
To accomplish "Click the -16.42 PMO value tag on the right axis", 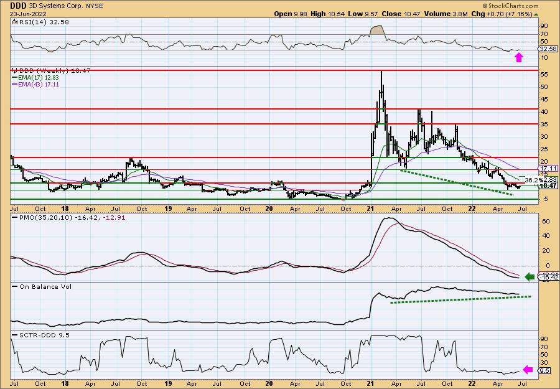I will [x=549, y=277].
